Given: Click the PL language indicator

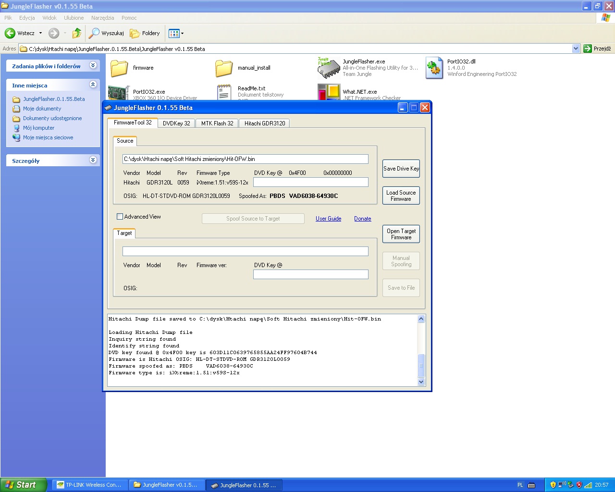Looking at the screenshot, I should (x=520, y=485).
